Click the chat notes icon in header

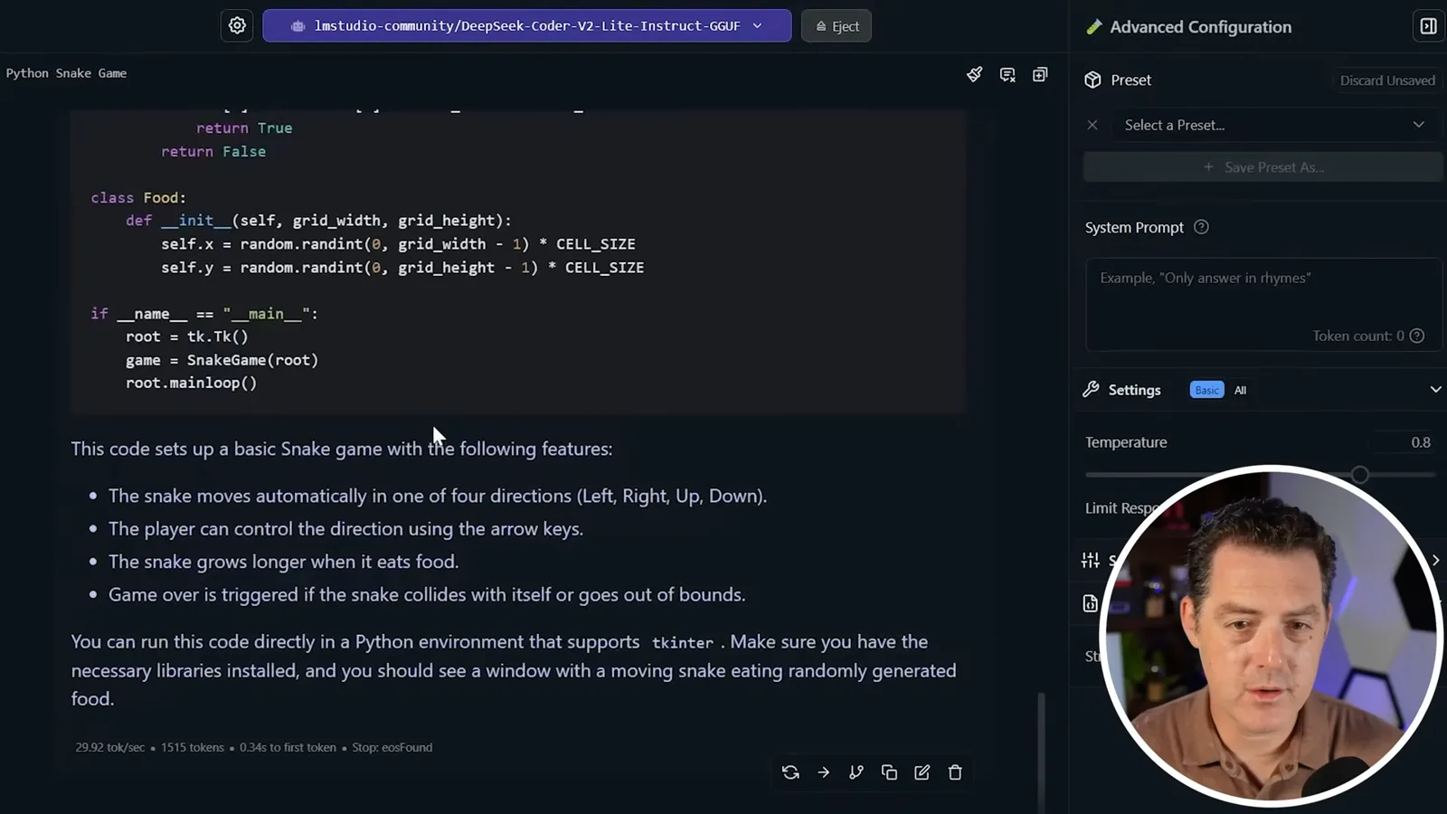point(1007,74)
